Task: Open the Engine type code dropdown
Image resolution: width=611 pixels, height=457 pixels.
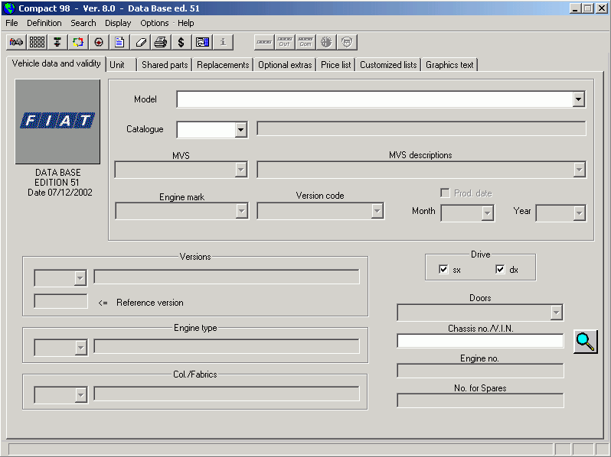Action: (x=80, y=348)
